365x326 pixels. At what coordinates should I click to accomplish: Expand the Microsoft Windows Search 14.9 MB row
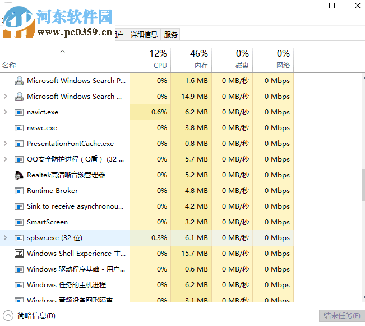tap(6, 97)
